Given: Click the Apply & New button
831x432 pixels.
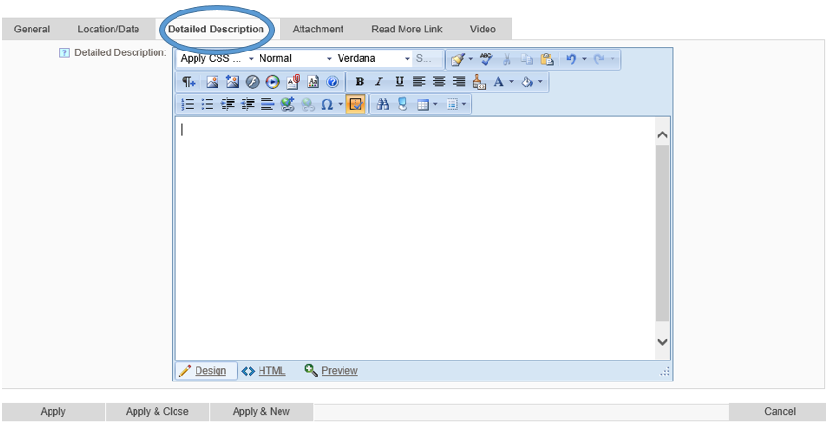Looking at the screenshot, I should coord(260,411).
